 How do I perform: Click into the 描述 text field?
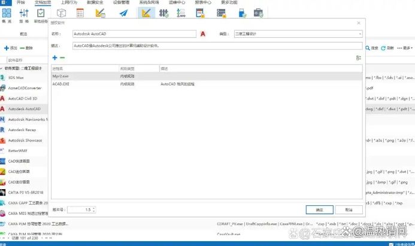216,45
